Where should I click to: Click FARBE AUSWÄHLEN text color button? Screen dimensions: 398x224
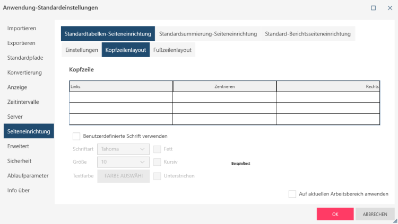[x=124, y=176]
